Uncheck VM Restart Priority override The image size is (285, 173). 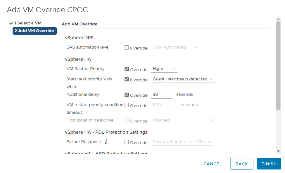pos(127,69)
